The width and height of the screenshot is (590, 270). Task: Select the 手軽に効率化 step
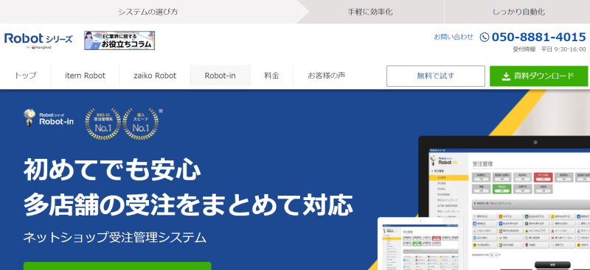(370, 12)
